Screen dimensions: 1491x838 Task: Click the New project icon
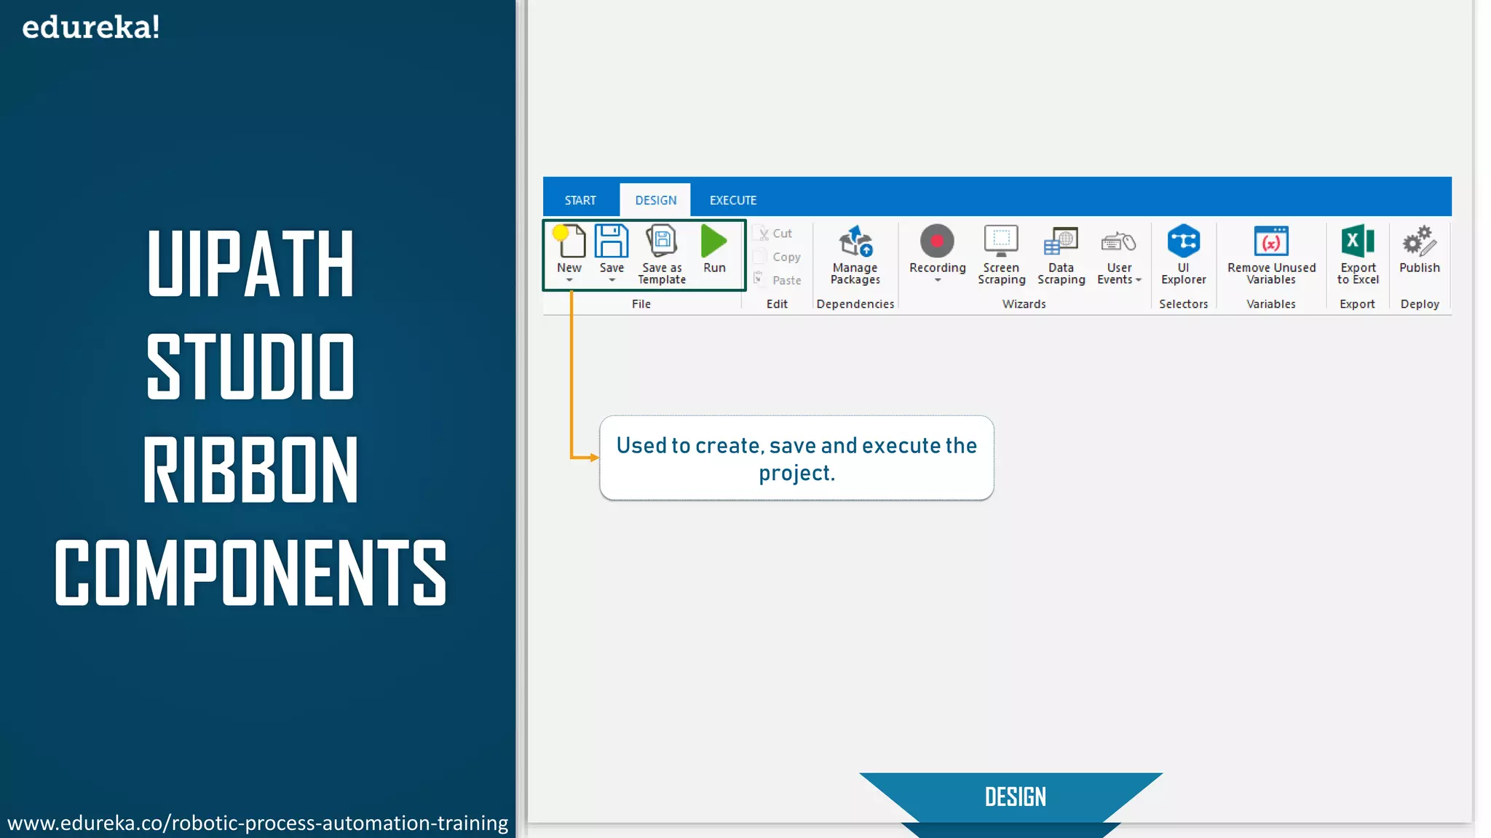570,242
